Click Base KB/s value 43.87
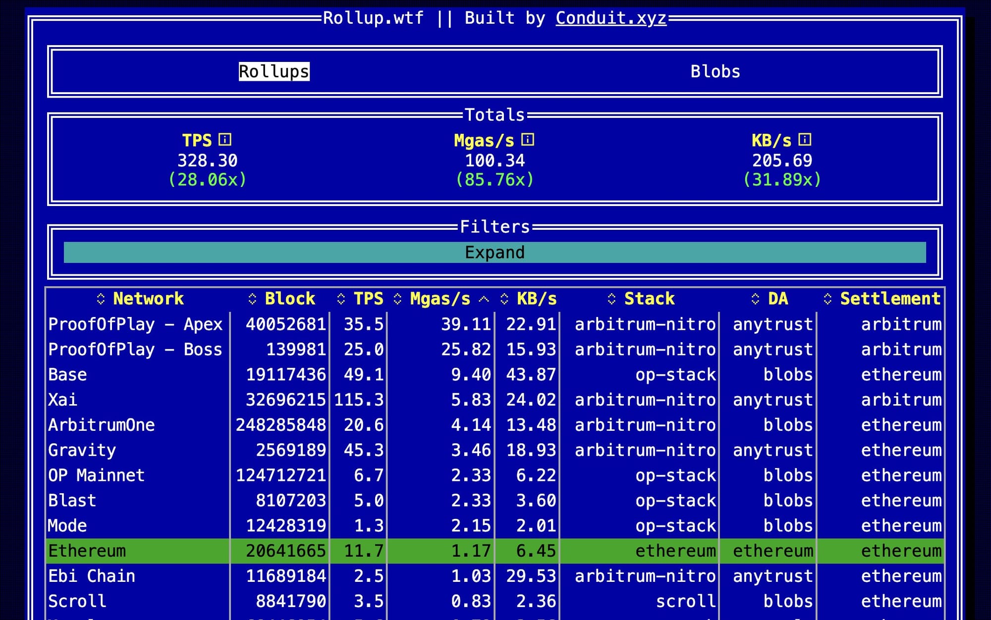The width and height of the screenshot is (991, 620). (x=531, y=375)
